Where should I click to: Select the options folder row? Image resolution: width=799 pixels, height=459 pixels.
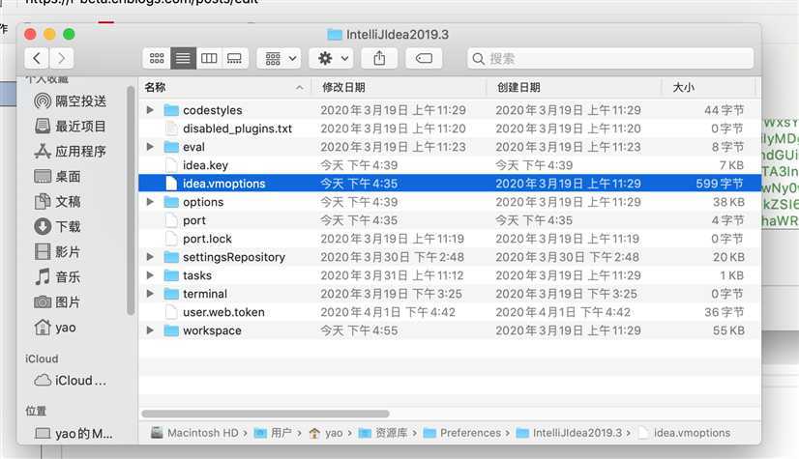point(450,202)
